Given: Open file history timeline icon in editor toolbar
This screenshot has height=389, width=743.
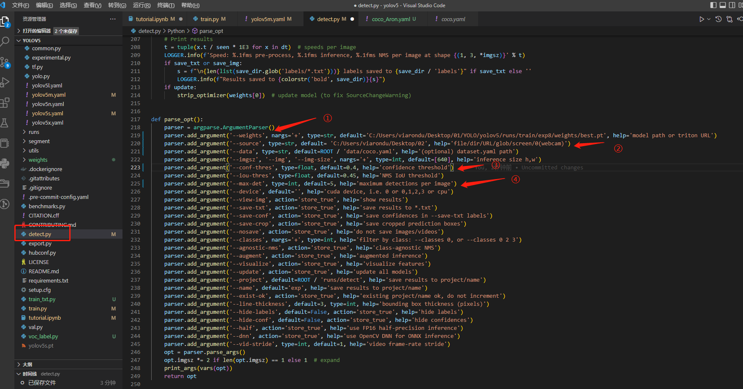Looking at the screenshot, I should point(719,19).
